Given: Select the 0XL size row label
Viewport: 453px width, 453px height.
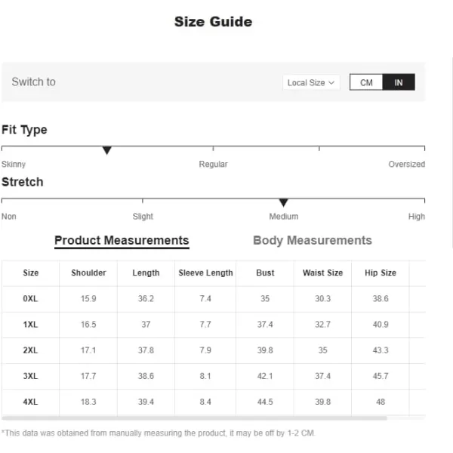Looking at the screenshot, I should tap(30, 299).
